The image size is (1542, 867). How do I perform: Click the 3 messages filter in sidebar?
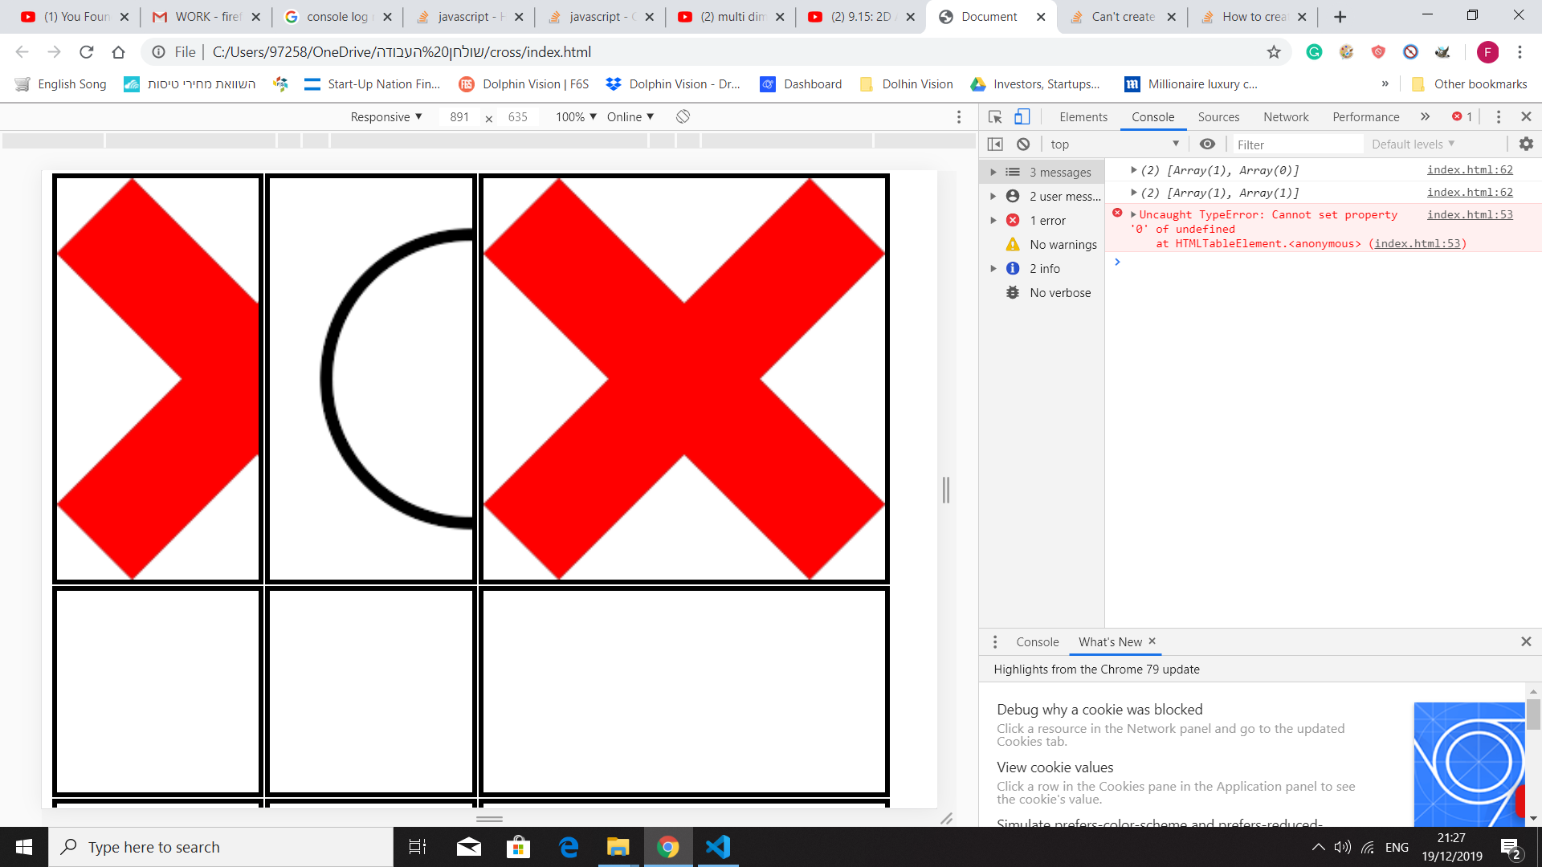pyautogui.click(x=1060, y=171)
